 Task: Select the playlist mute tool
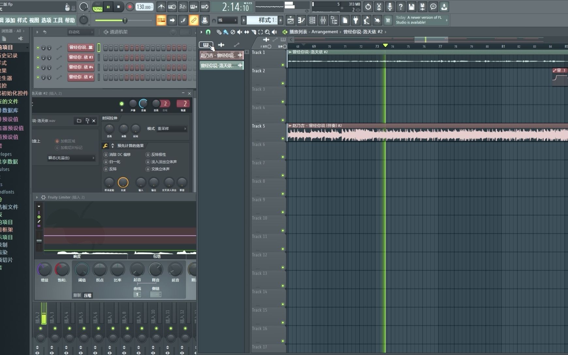(240, 32)
